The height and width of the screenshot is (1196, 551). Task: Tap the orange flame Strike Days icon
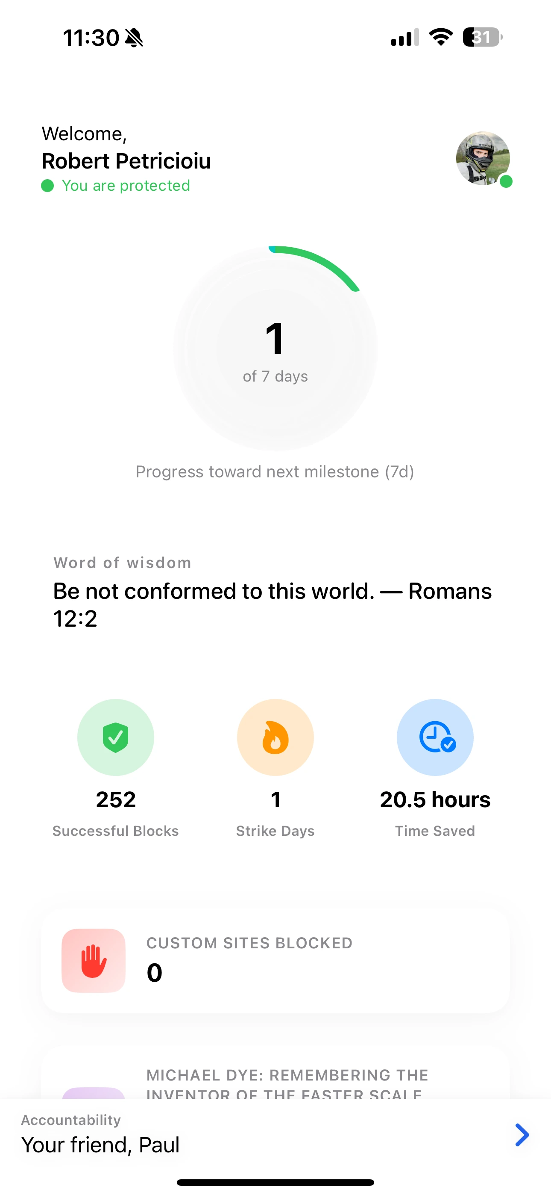coord(275,737)
